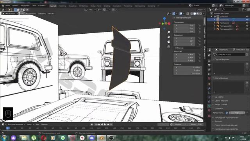250x141 pixels.
Task: Open the Particles properties tab icon
Action: [x=209, y=92]
